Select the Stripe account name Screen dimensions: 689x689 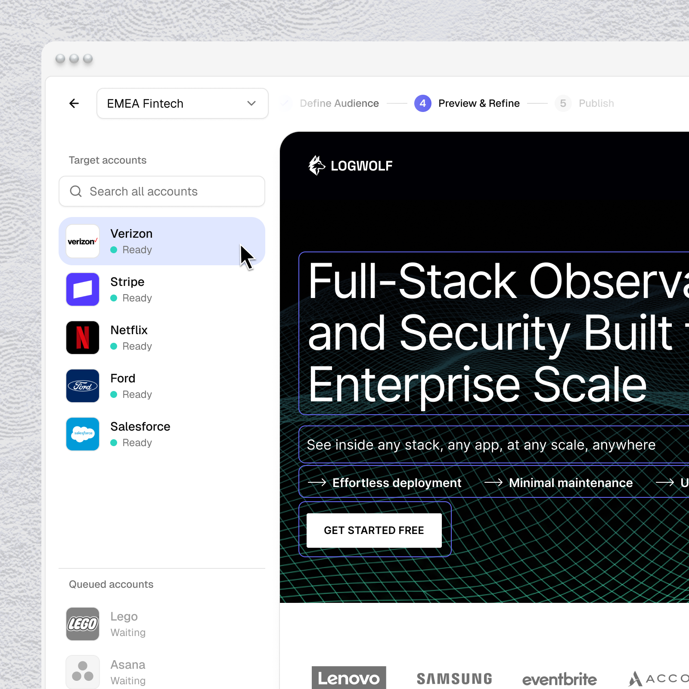coord(127,282)
